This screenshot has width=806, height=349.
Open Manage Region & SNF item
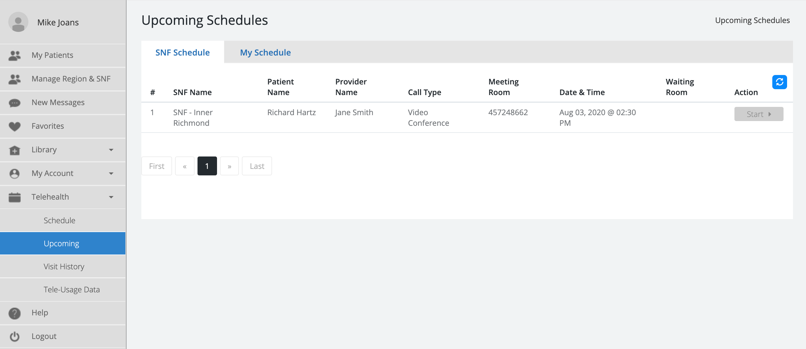pos(71,79)
